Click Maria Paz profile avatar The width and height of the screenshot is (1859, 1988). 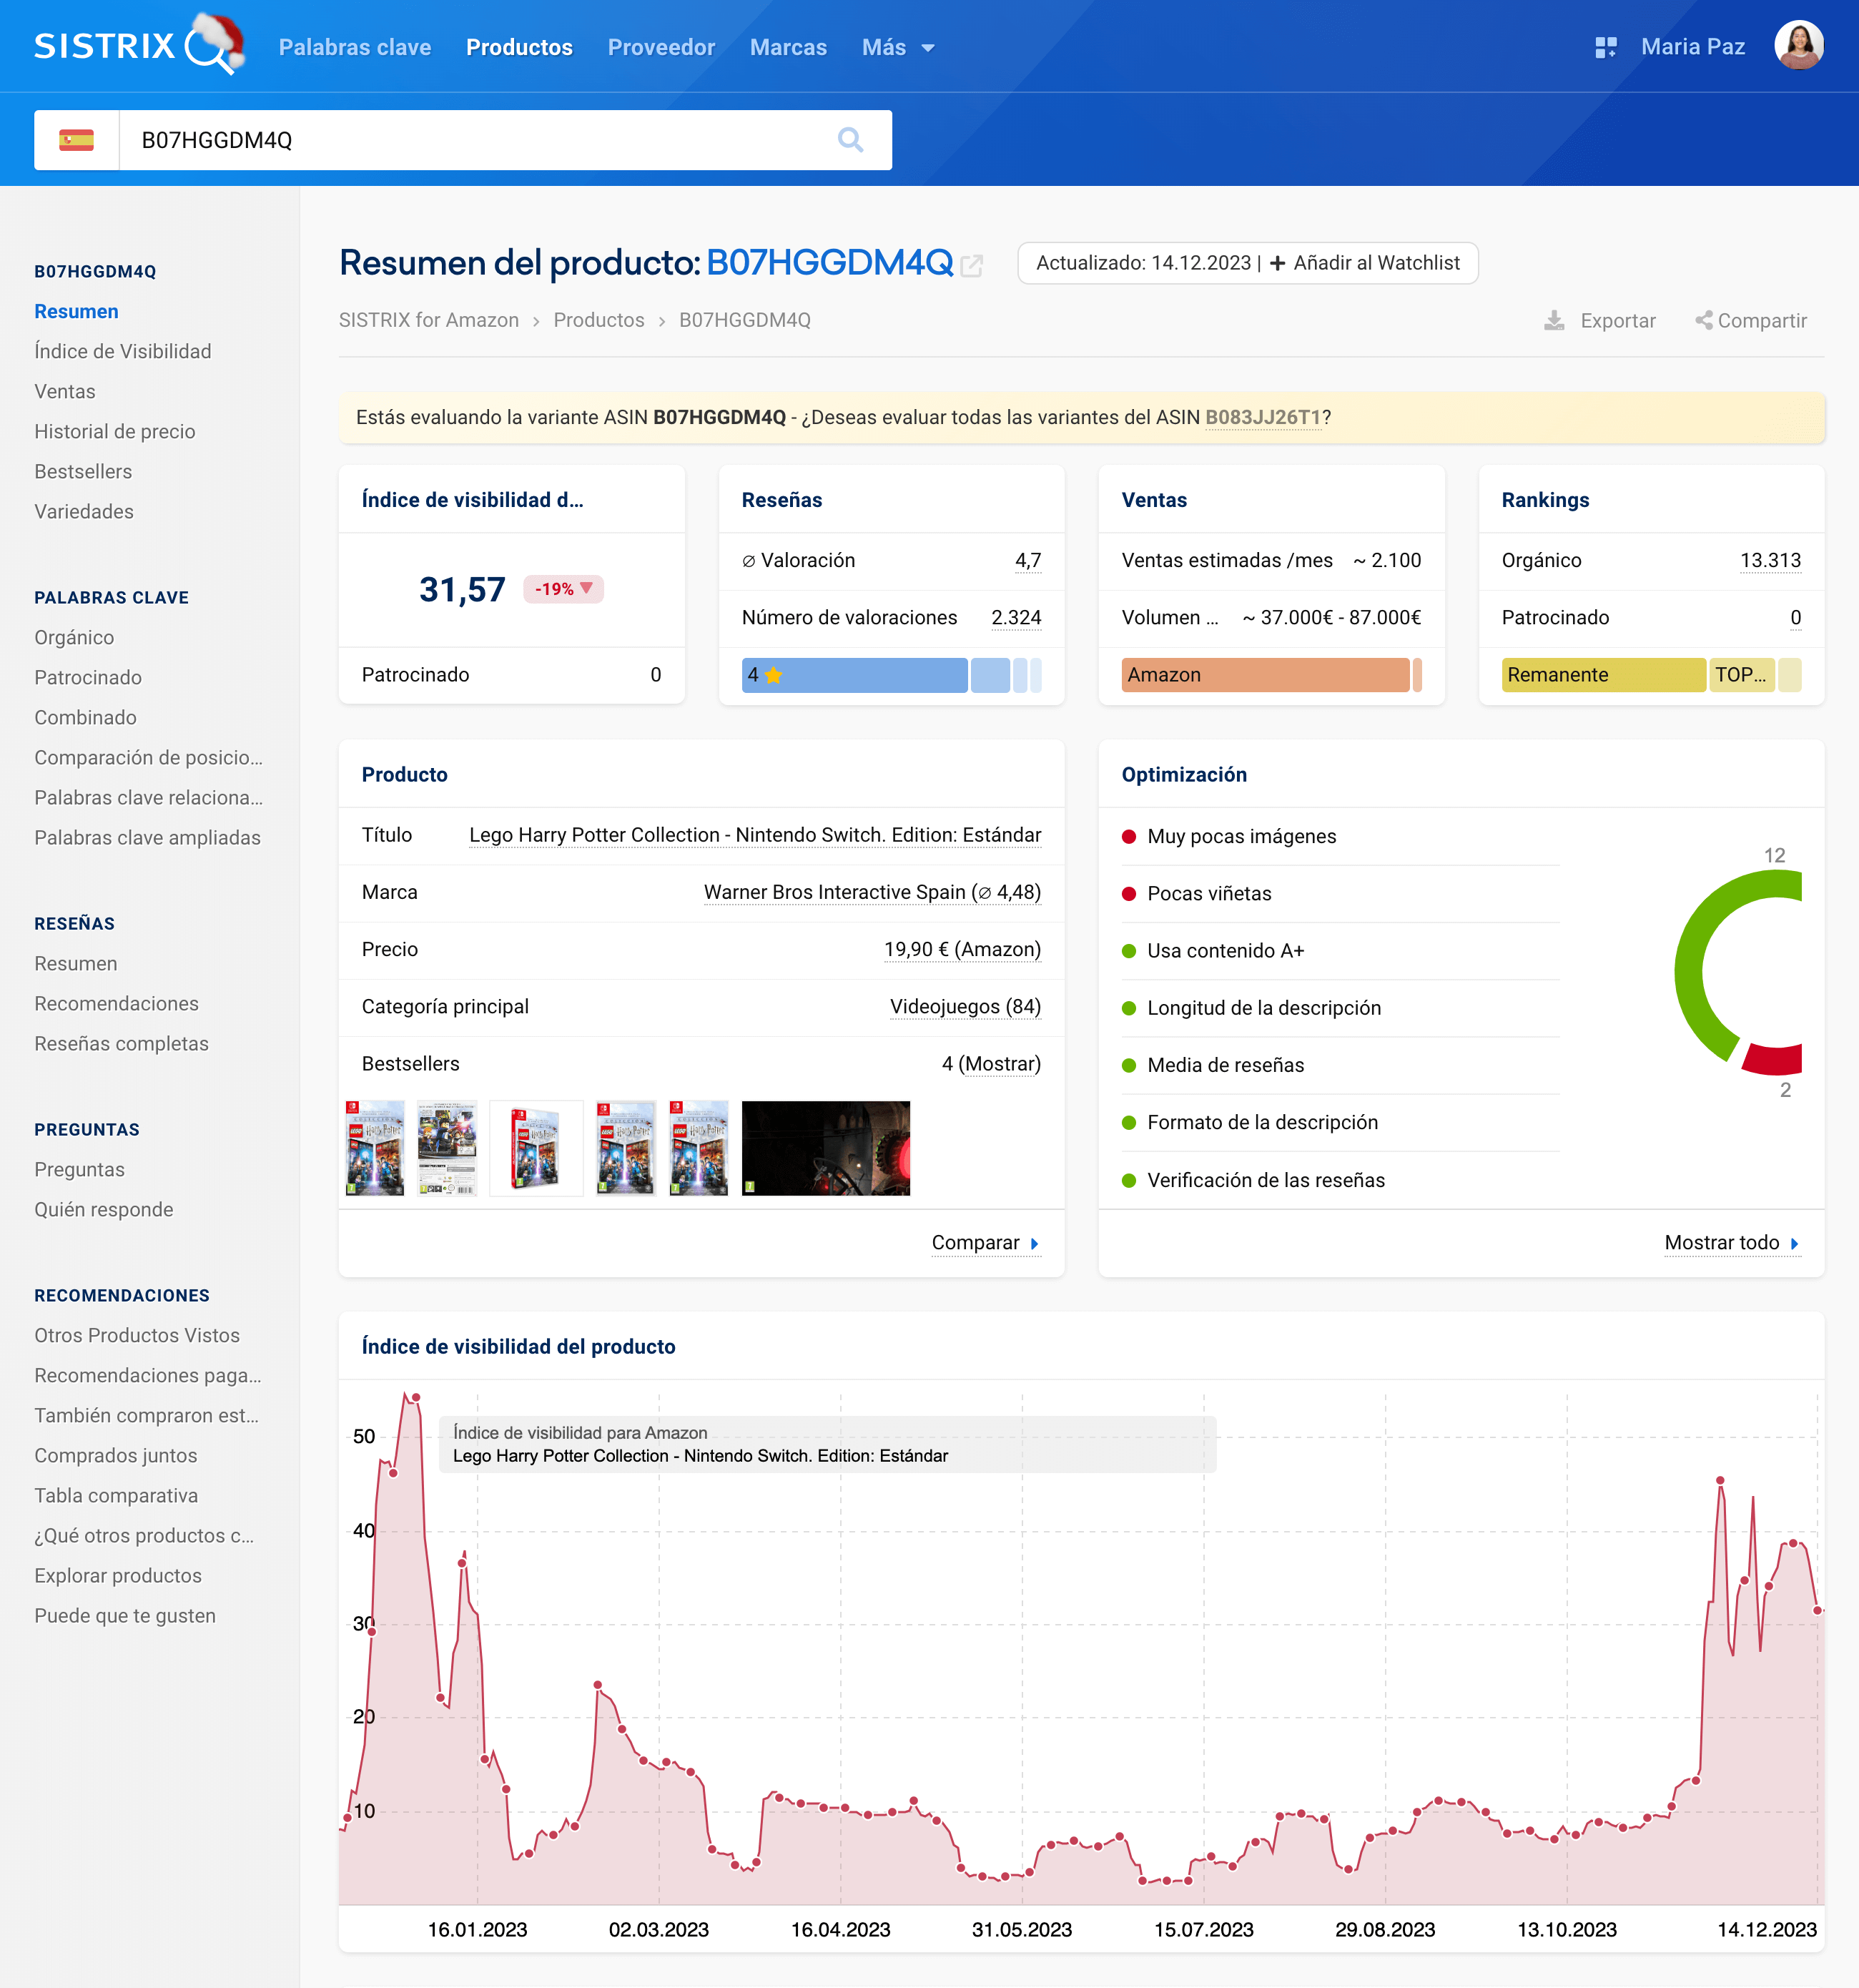[1798, 46]
